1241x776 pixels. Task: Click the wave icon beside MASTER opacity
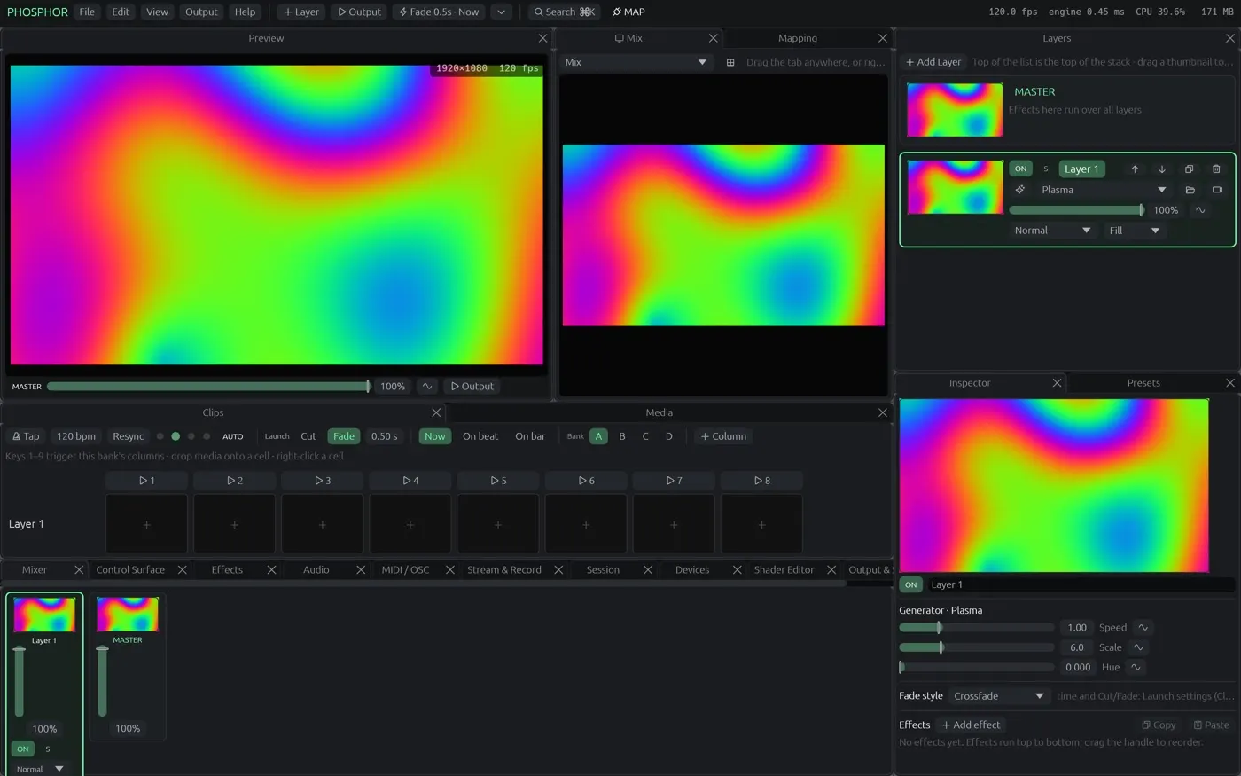427,386
